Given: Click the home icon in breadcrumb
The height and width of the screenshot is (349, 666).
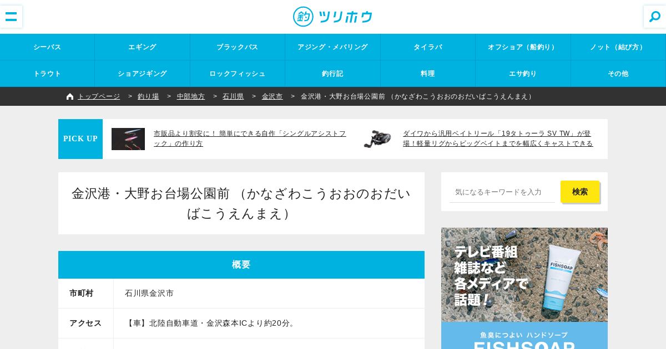Looking at the screenshot, I should point(70,96).
